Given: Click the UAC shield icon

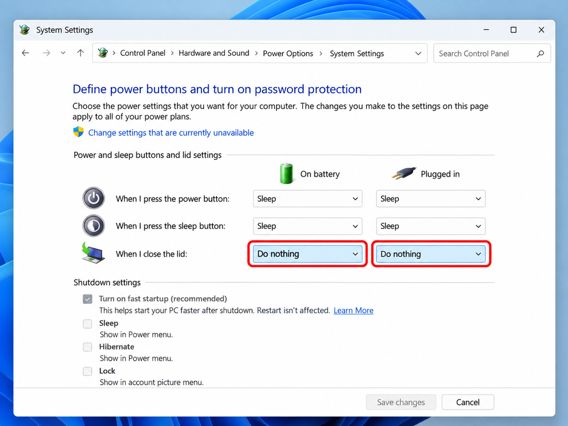Looking at the screenshot, I should coord(78,132).
